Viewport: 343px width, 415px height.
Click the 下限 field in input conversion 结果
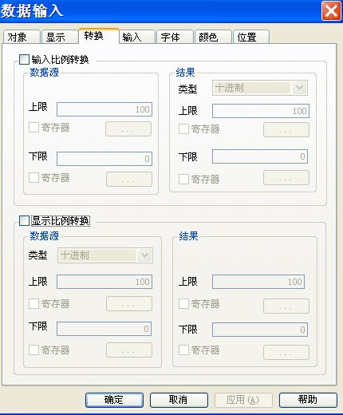pos(260,156)
